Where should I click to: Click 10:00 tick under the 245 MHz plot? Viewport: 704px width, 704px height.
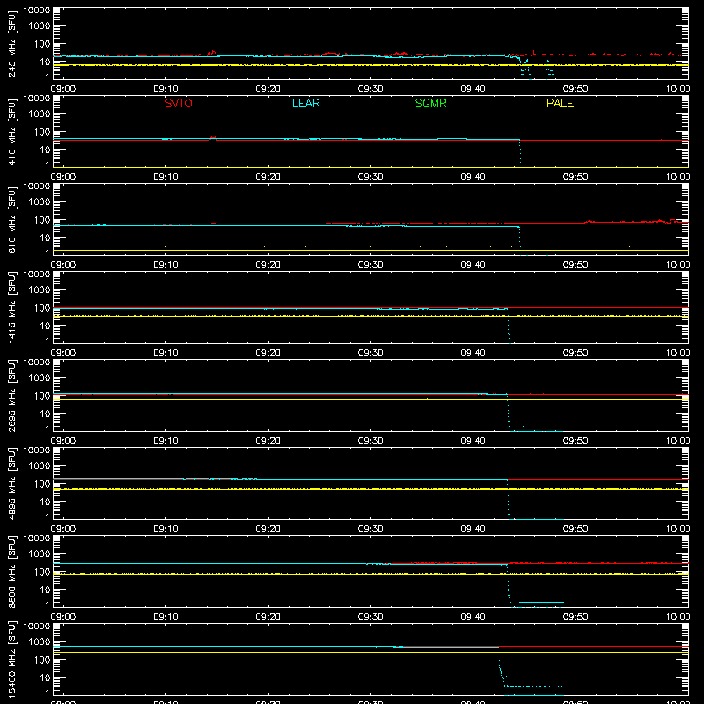(x=678, y=89)
